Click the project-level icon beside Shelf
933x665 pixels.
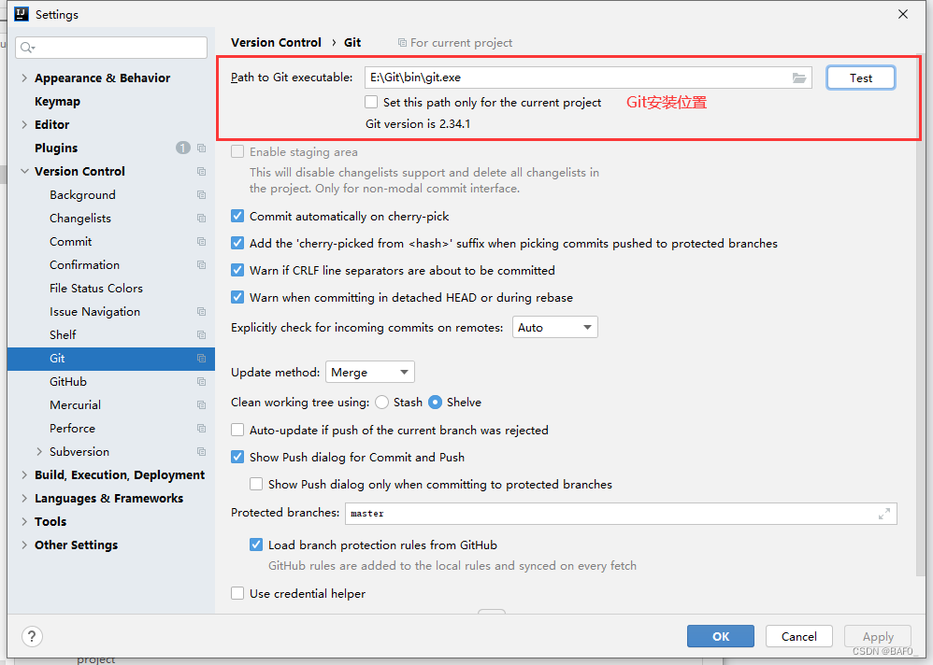tap(202, 334)
